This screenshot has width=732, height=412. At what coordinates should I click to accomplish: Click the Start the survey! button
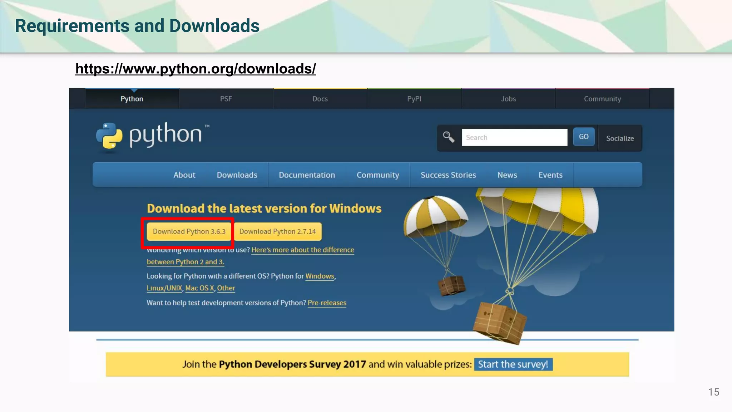(x=513, y=364)
